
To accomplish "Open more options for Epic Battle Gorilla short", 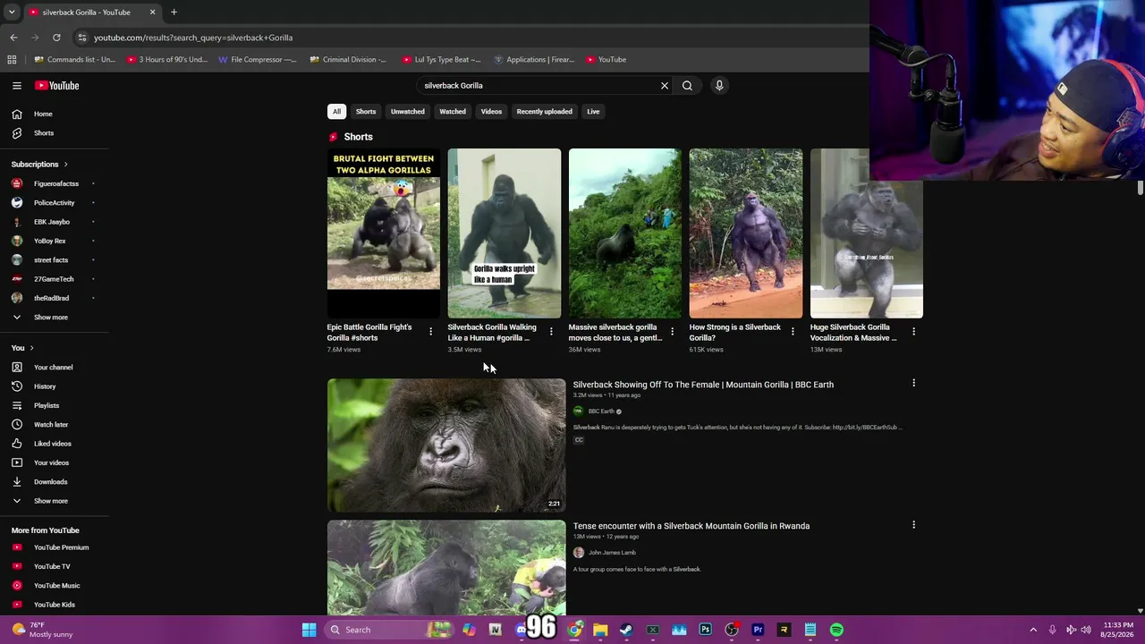I will pyautogui.click(x=430, y=332).
